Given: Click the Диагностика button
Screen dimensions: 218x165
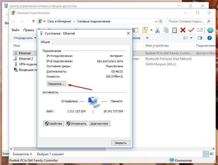Looking at the screenshot, I should pyautogui.click(x=99, y=124).
